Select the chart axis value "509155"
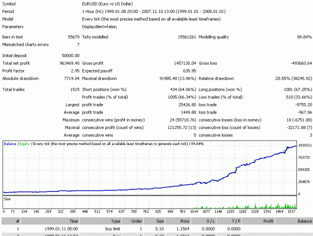The image size is (313, 236). pos(304,169)
